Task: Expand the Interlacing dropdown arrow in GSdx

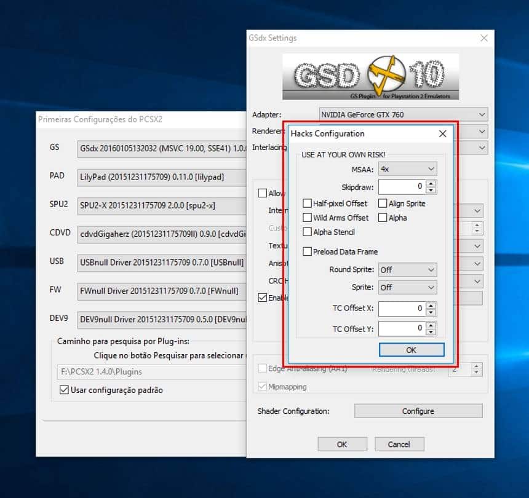Action: tap(482, 148)
